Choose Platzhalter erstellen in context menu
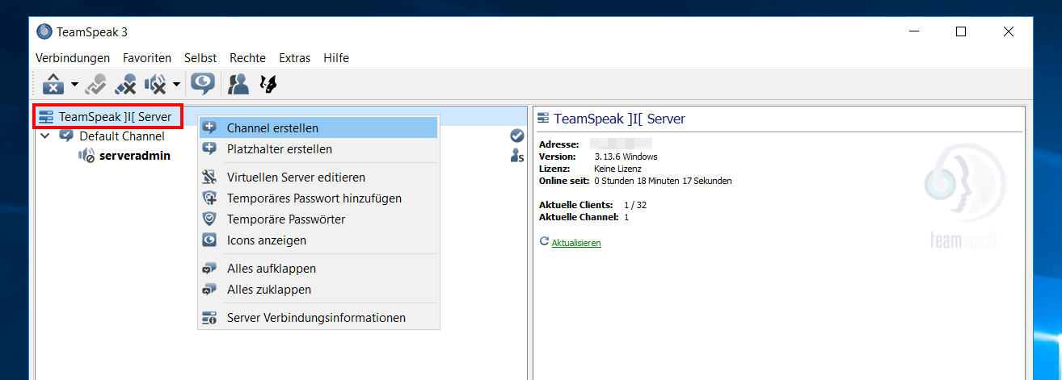 tap(279, 149)
